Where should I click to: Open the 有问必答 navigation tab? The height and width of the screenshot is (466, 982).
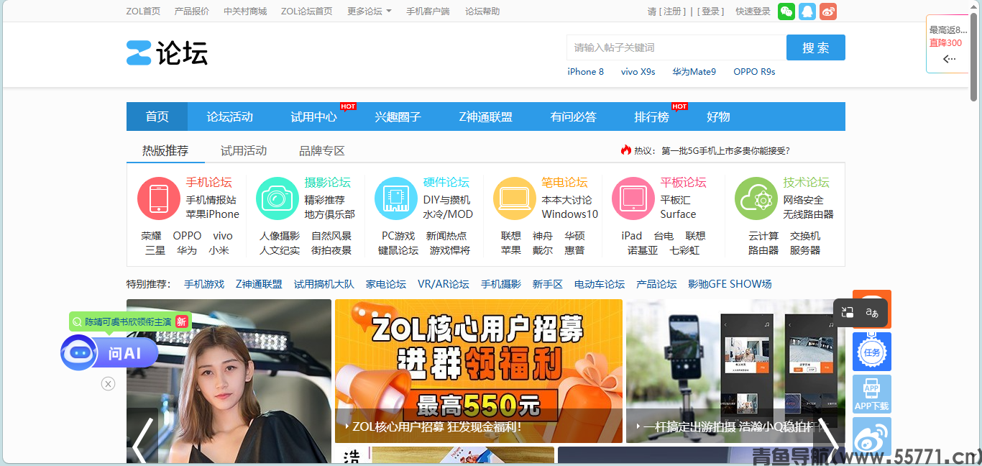573,116
